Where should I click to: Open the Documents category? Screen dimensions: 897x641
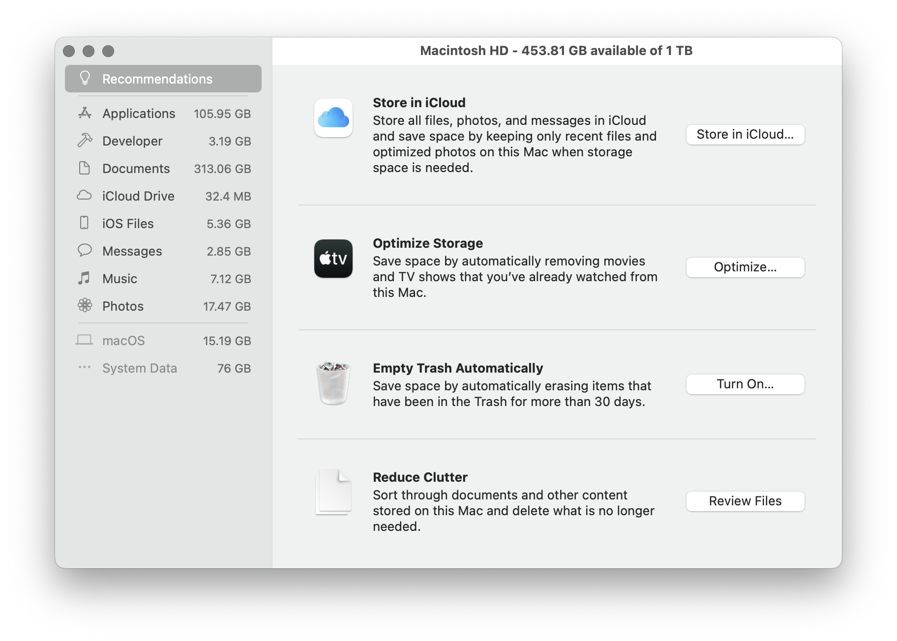(163, 169)
